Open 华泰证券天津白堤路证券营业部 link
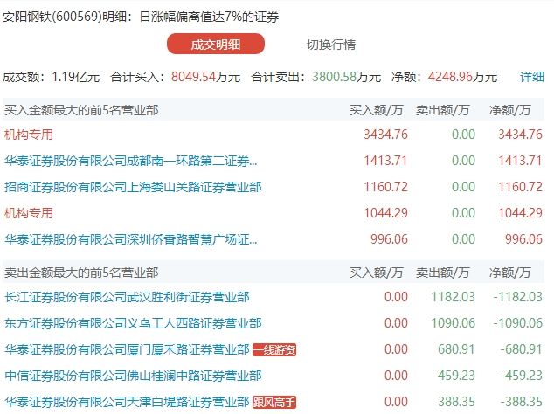This screenshot has width=554, height=414. (x=127, y=402)
